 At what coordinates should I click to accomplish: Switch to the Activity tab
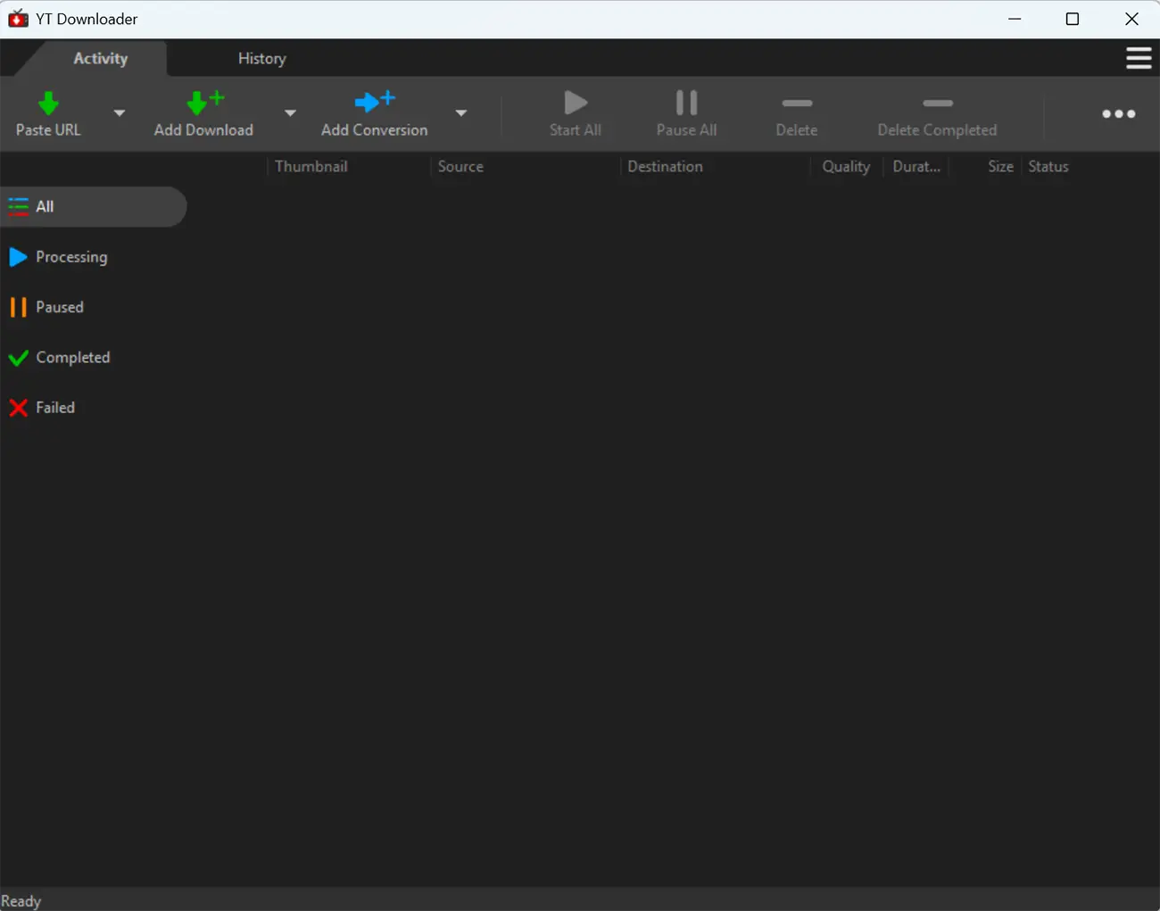[101, 58]
